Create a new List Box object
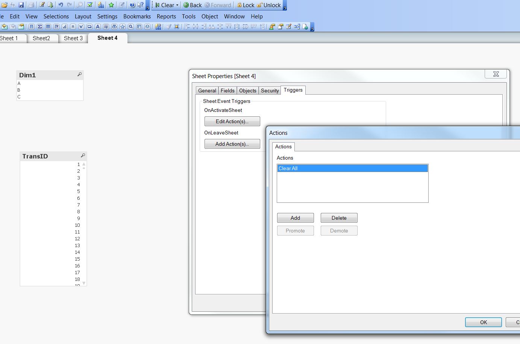Screen dimensions: 520x344 [x=32, y=27]
